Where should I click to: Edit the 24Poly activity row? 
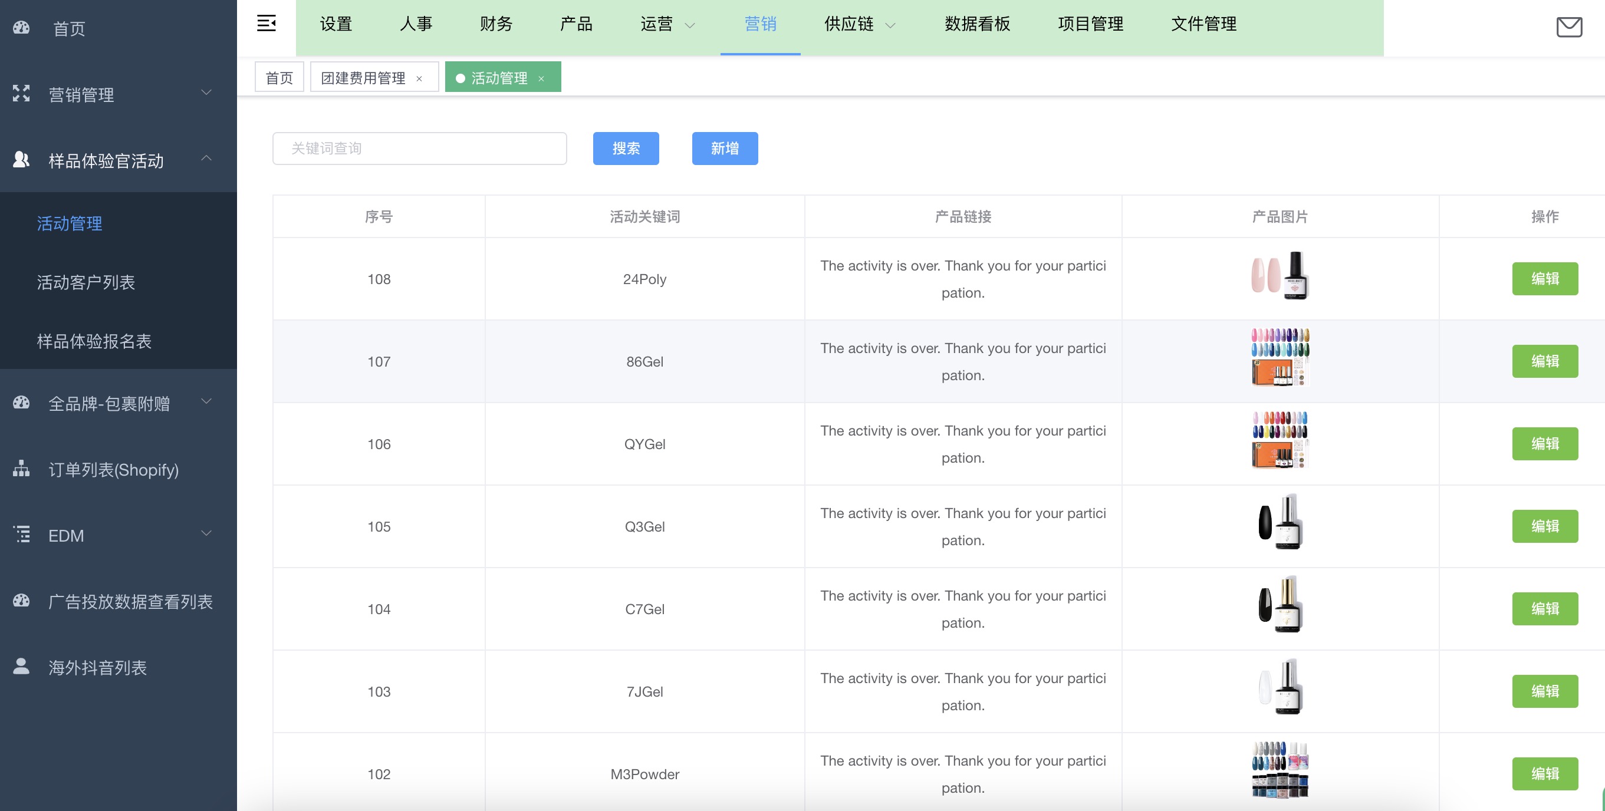(x=1545, y=278)
